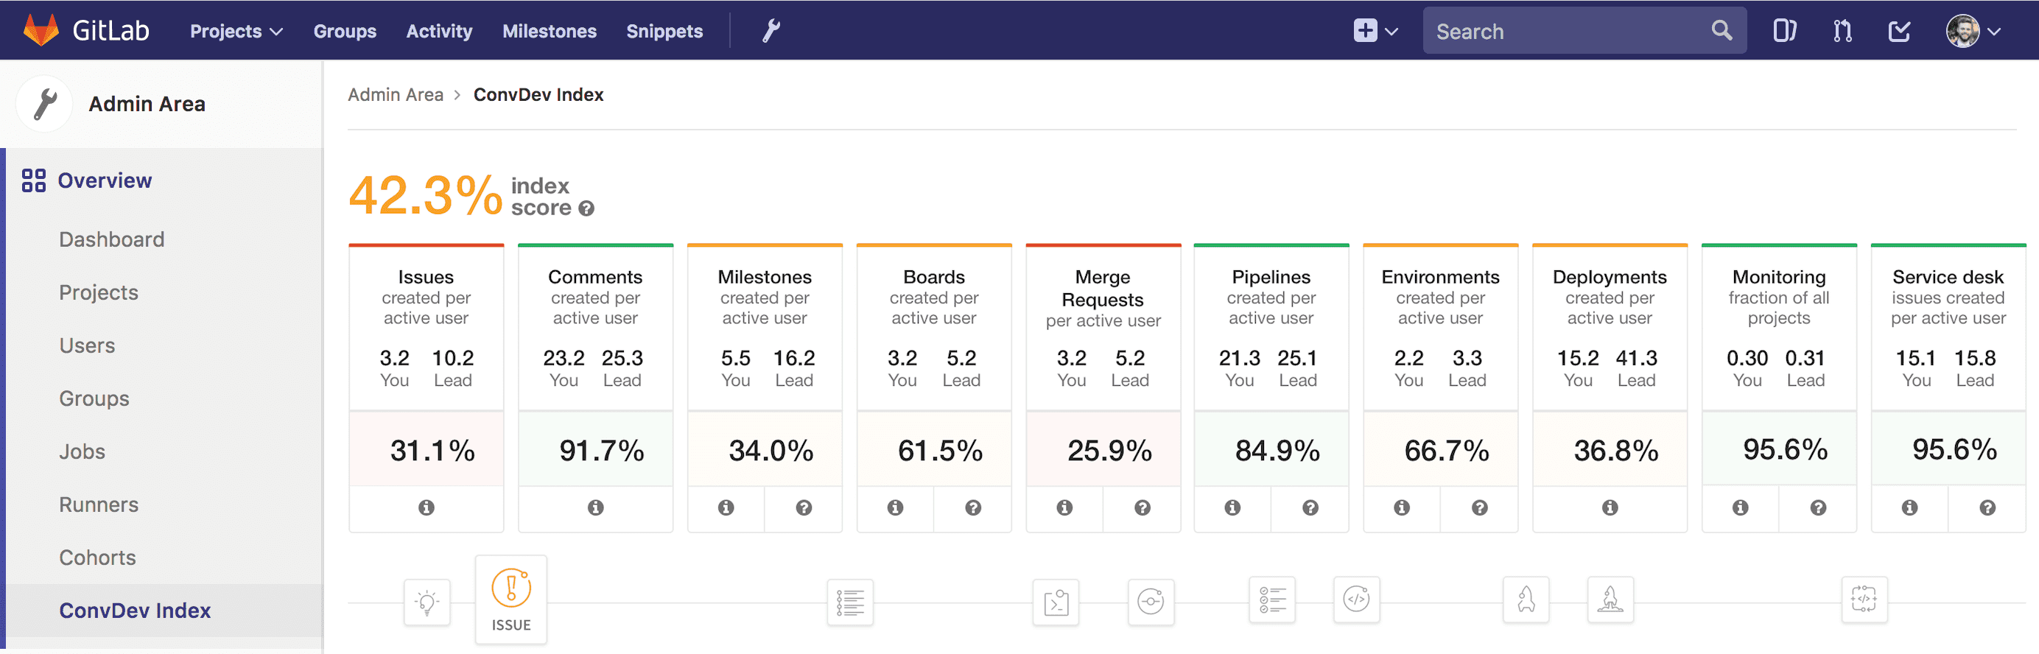
Task: Go to Cohorts in the sidebar
Action: pos(97,558)
